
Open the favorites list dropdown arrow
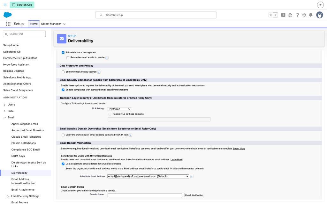coord(276,15)
